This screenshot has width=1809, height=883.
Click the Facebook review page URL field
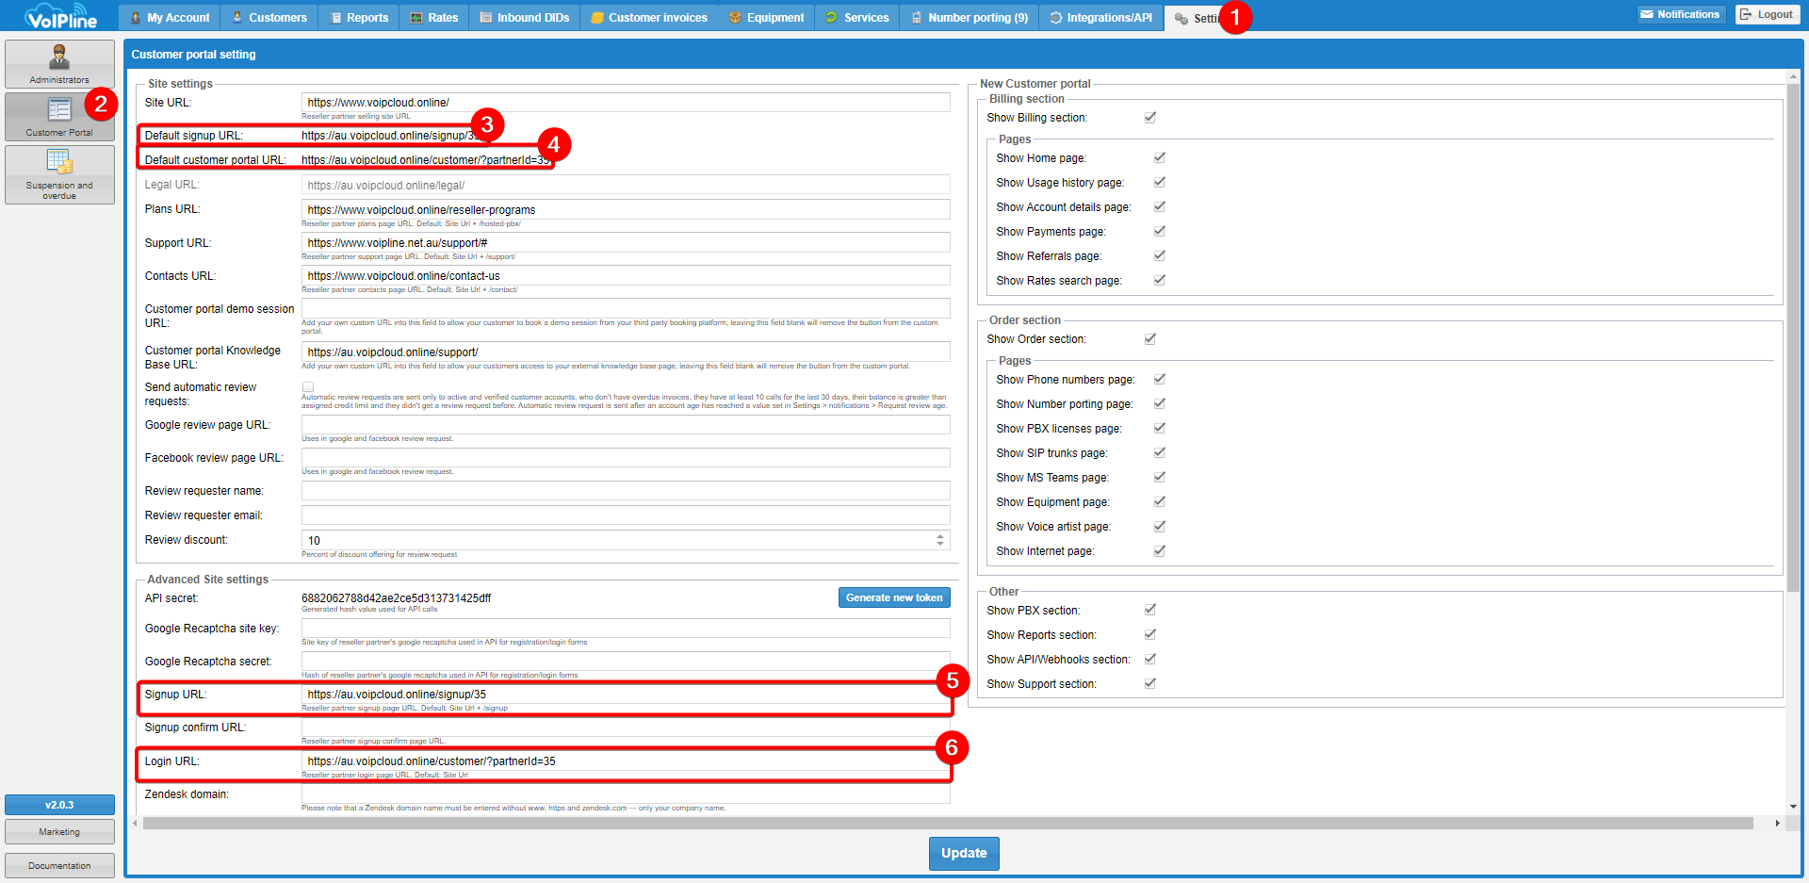tap(626, 458)
